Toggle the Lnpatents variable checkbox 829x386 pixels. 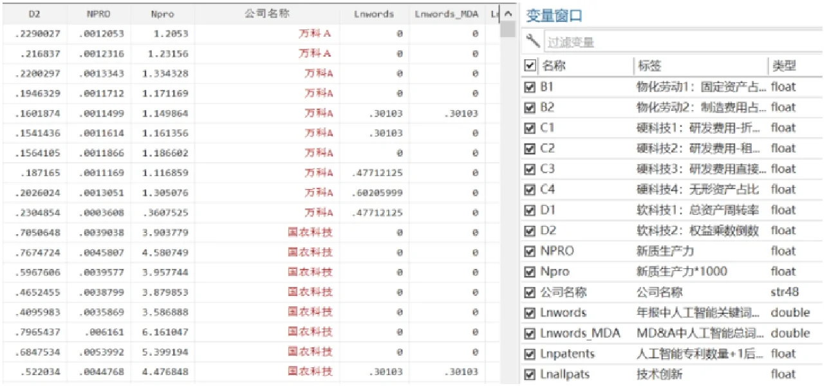(530, 354)
